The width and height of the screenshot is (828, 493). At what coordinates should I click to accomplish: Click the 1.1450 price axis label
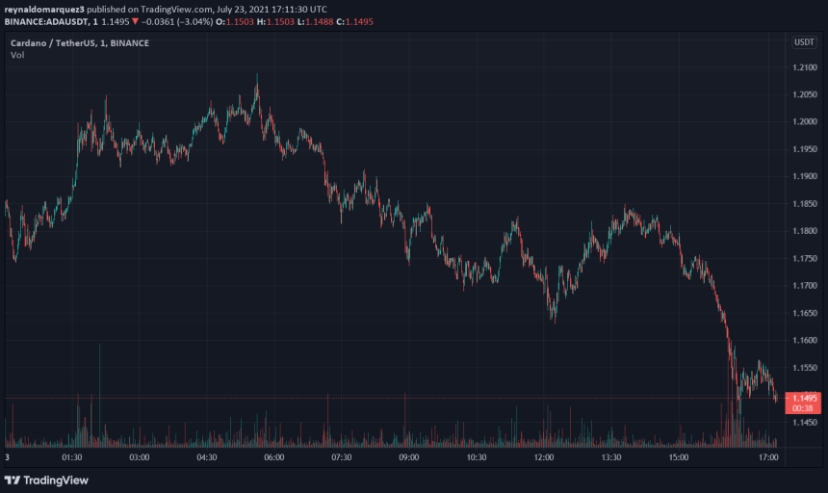click(x=805, y=423)
